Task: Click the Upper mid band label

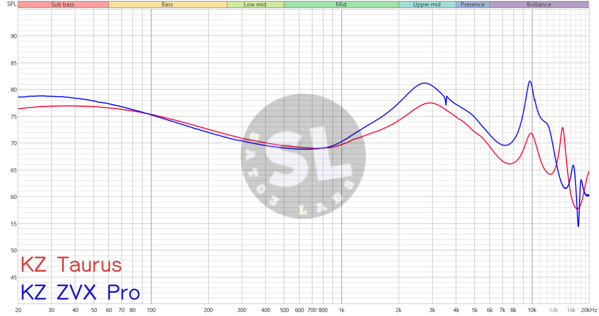Action: pos(427,4)
